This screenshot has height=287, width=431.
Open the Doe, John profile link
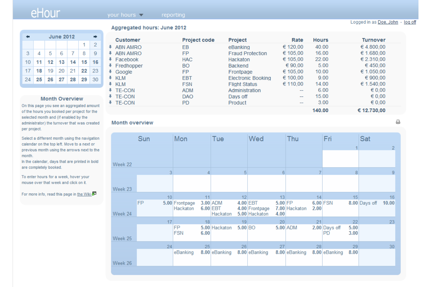pos(388,22)
